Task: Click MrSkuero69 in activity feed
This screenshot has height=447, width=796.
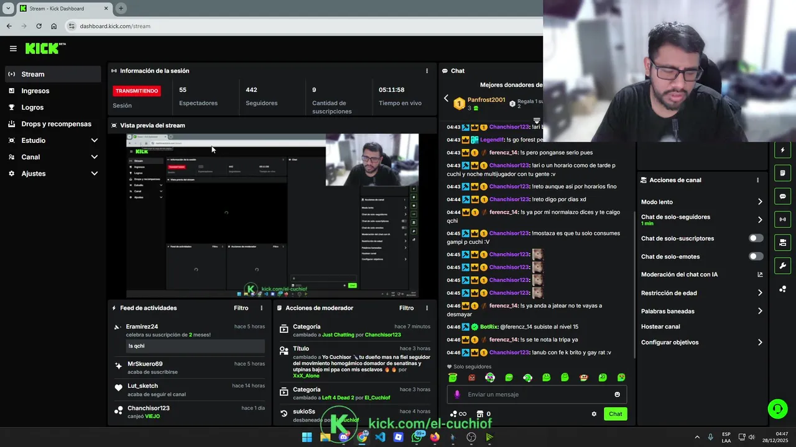Action: point(145,364)
